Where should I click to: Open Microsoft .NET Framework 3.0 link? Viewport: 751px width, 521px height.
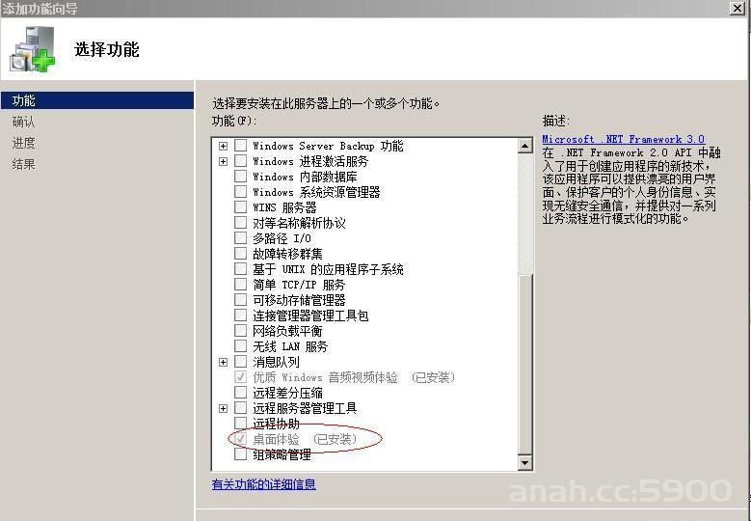point(623,139)
